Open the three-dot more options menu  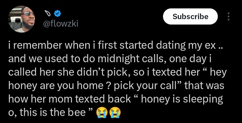pyautogui.click(x=229, y=16)
